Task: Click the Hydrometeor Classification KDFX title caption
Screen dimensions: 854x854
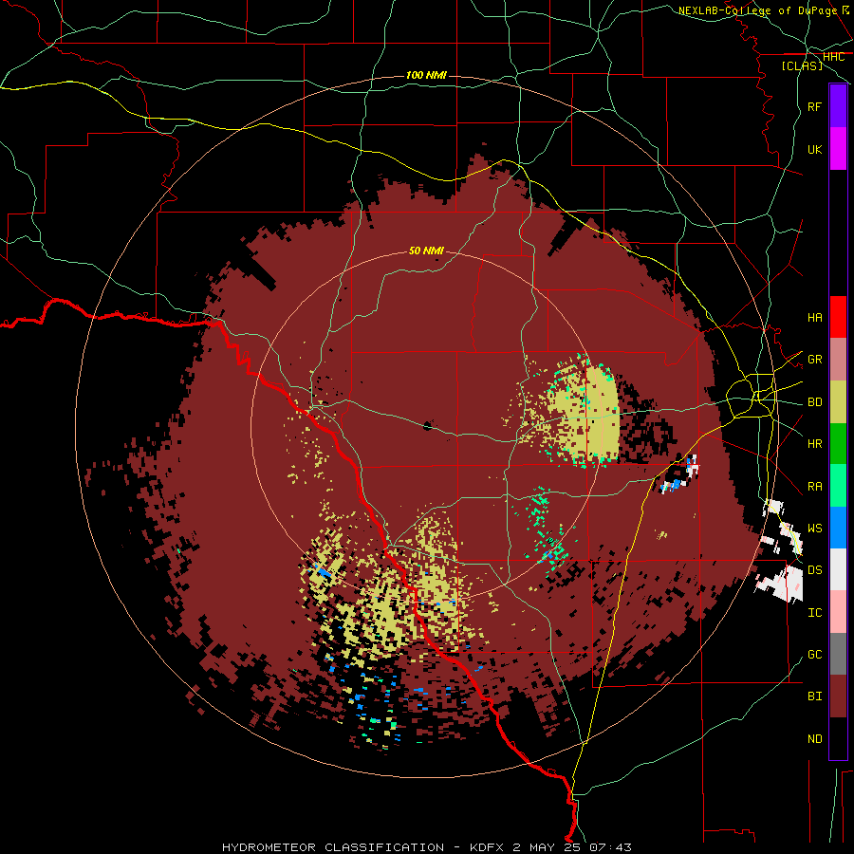Action: click(x=426, y=847)
